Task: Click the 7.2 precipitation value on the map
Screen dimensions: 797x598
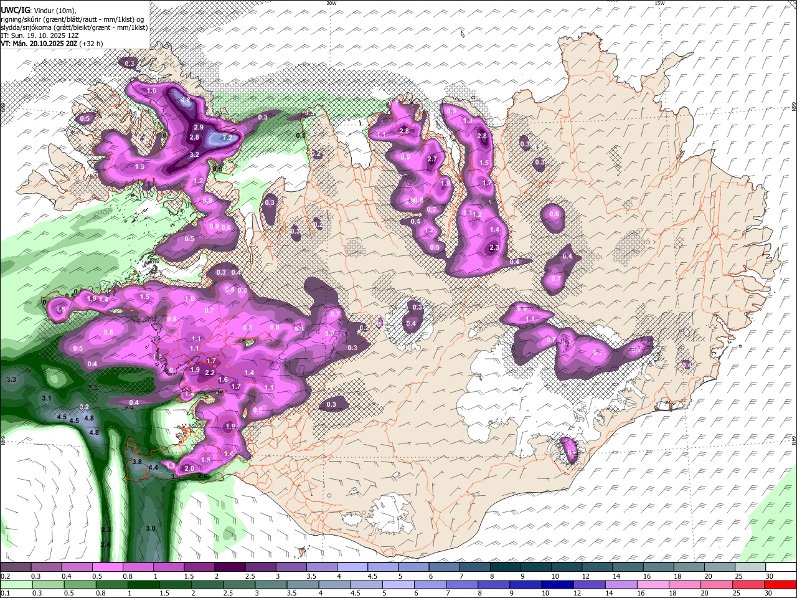Action: (x=227, y=138)
